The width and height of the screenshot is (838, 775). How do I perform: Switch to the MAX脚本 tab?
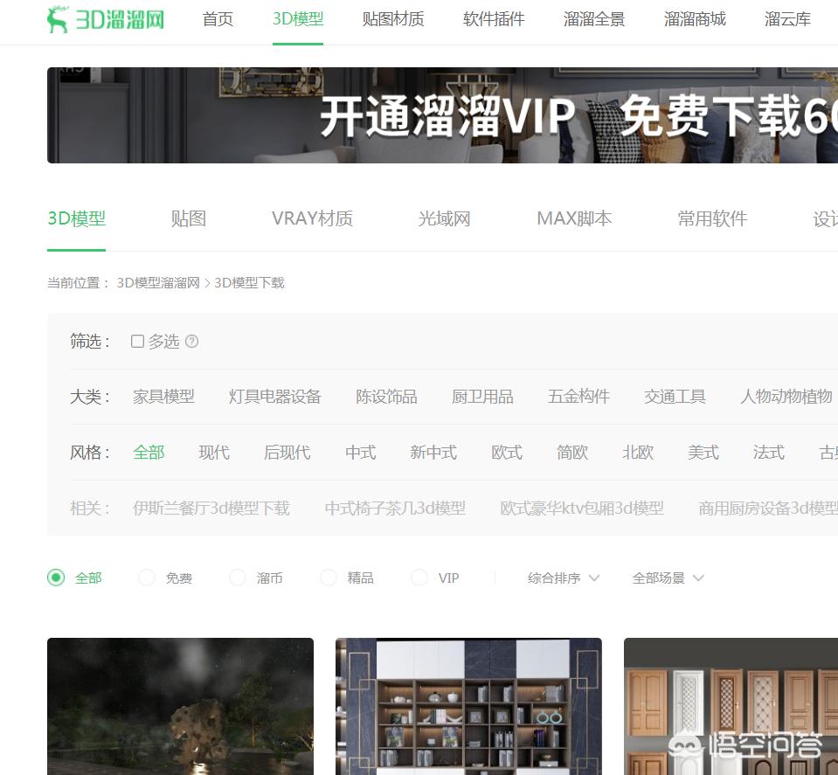point(574,218)
